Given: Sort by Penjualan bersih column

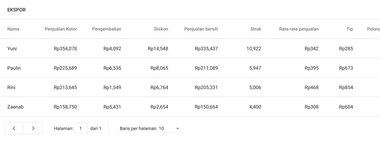Looking at the screenshot, I should pyautogui.click(x=201, y=29).
